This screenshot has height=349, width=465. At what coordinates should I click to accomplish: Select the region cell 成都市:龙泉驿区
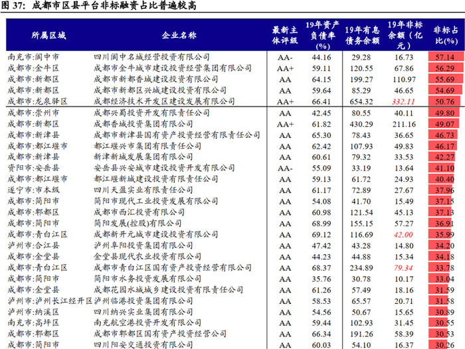[37, 102]
